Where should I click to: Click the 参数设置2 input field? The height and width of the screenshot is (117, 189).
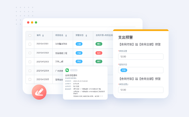[x=141, y=90]
